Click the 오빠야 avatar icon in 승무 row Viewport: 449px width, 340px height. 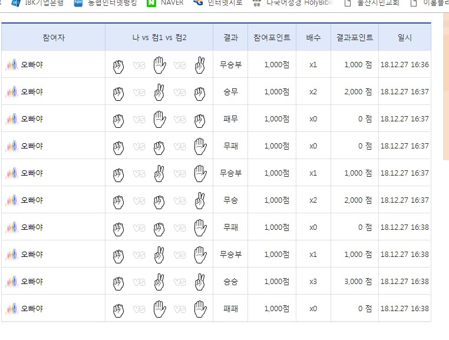[12, 92]
